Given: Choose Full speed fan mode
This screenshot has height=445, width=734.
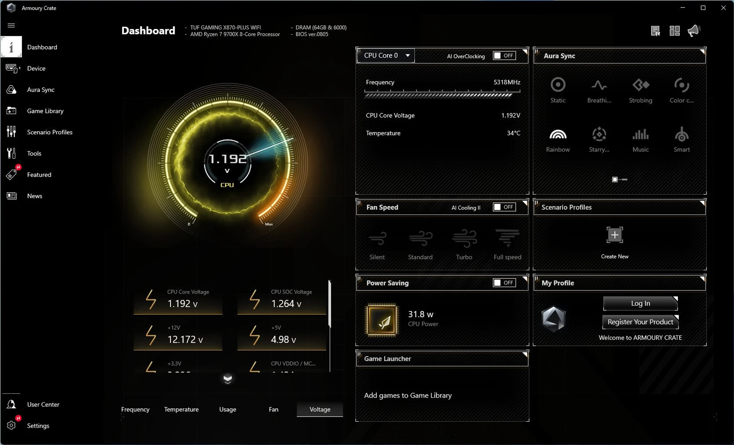Looking at the screenshot, I should point(507,245).
